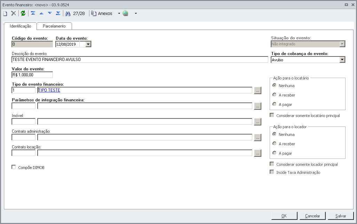Click the Salvar button

341,216
